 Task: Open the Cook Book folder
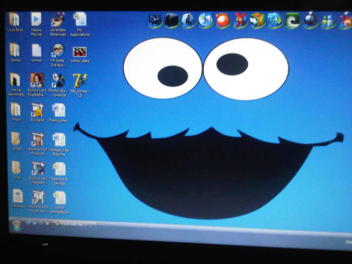point(15,22)
